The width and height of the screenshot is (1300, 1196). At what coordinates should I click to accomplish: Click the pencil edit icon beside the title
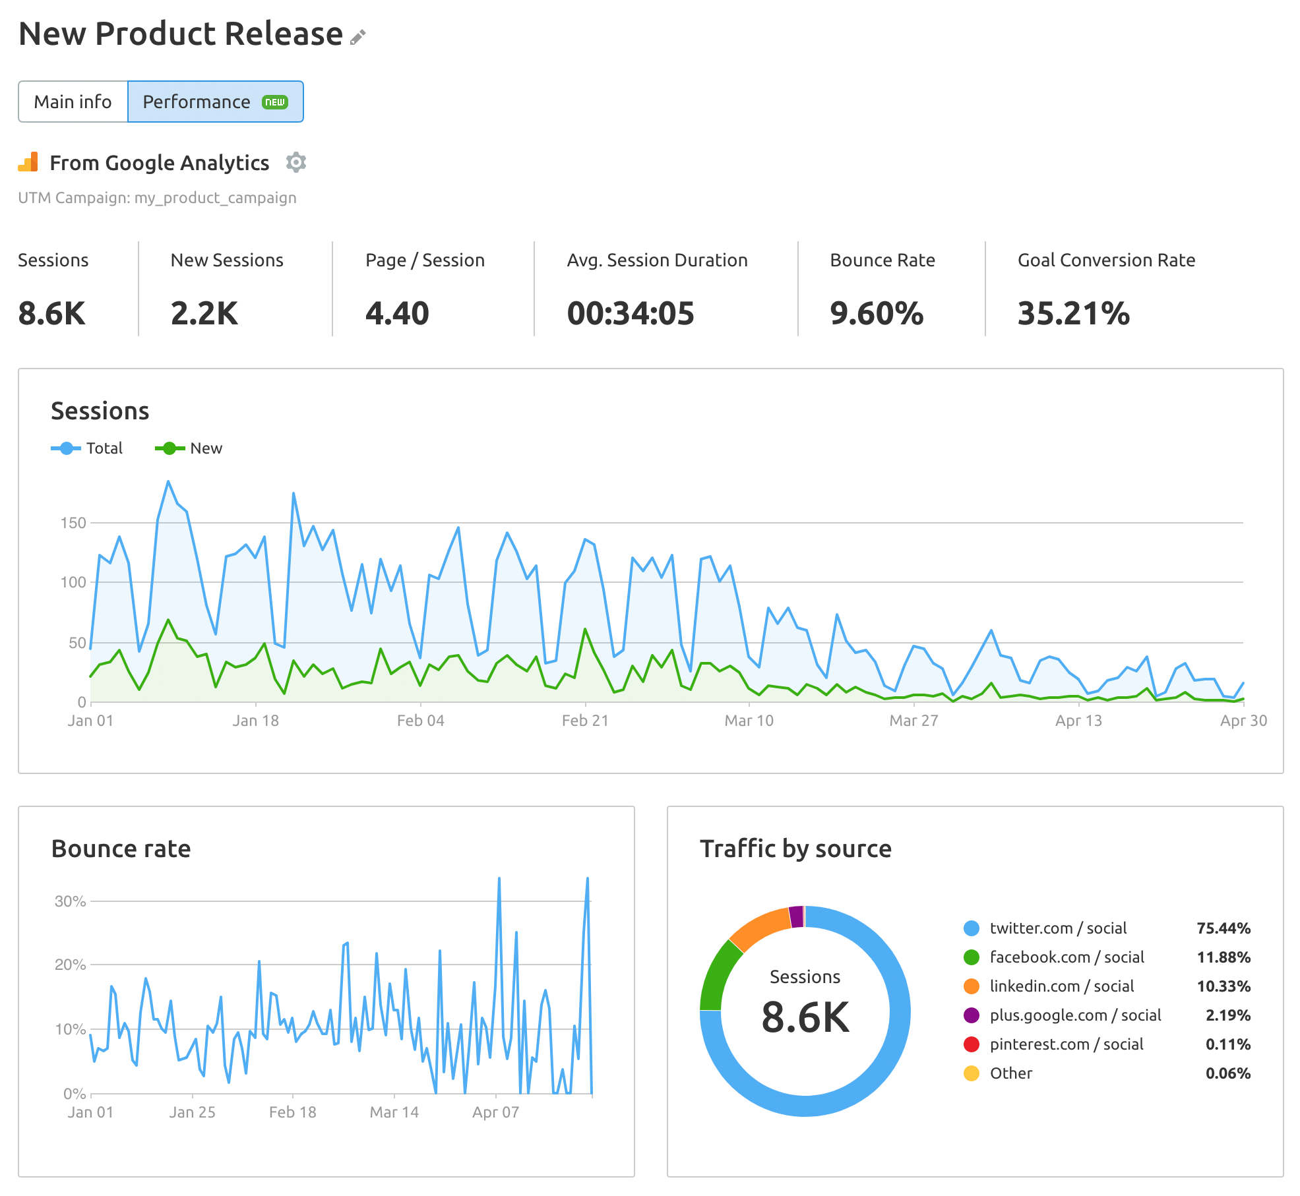tap(357, 37)
